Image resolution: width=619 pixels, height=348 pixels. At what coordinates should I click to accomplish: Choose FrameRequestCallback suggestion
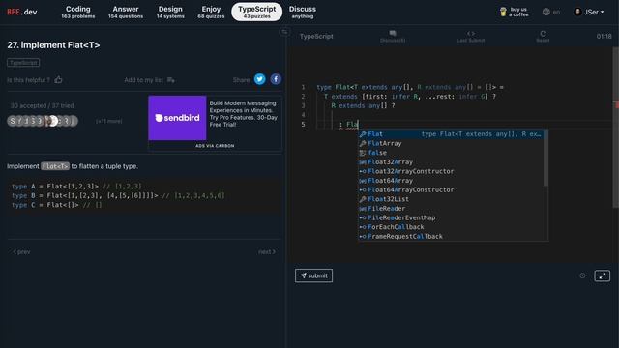tap(451, 236)
